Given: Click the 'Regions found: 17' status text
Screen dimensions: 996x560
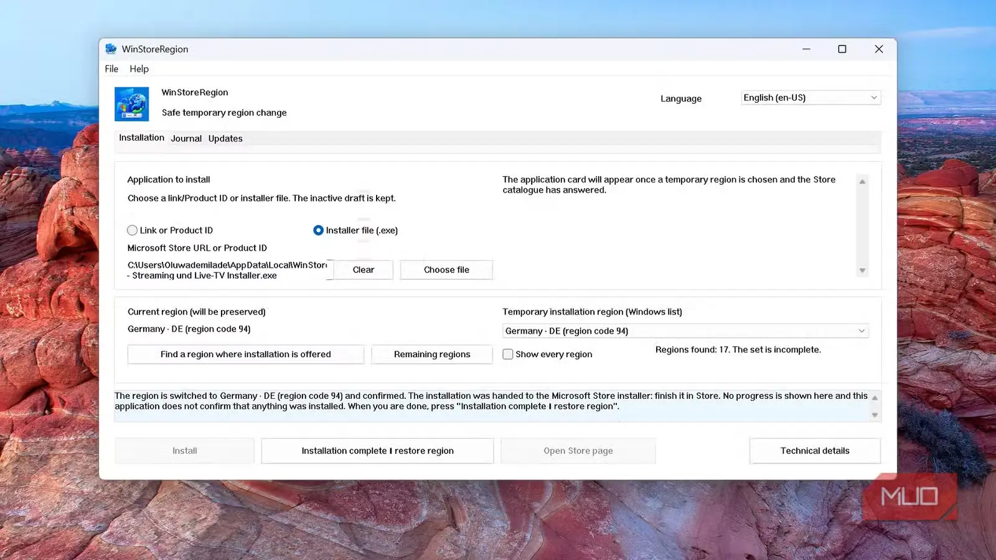Looking at the screenshot, I should pyautogui.click(x=738, y=350).
